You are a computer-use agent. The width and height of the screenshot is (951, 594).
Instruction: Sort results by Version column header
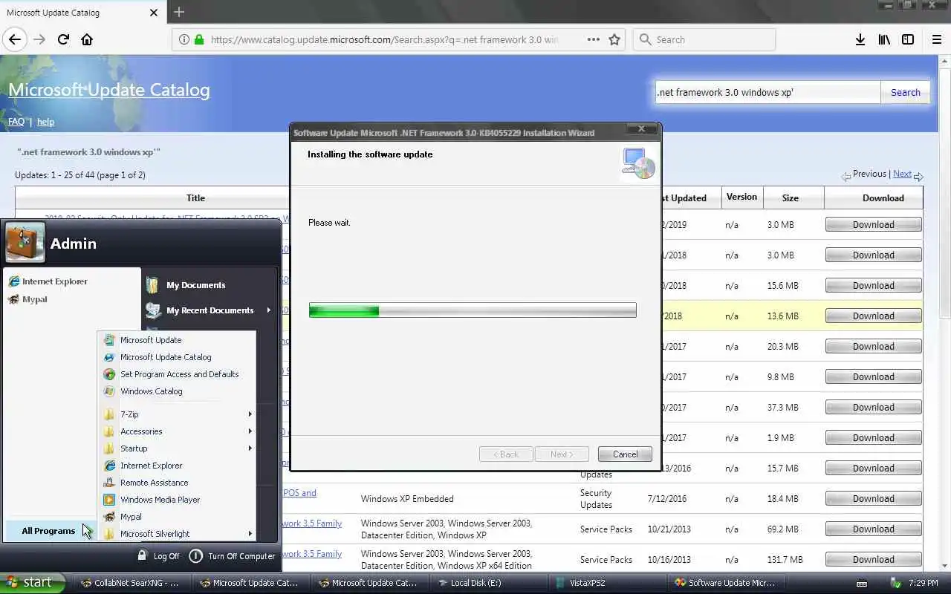741,198
